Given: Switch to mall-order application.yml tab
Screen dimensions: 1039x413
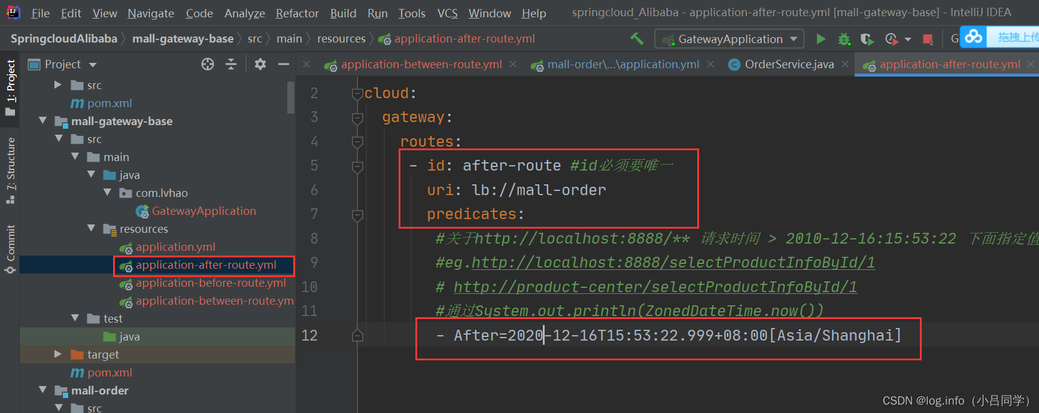Looking at the screenshot, I should (x=622, y=65).
